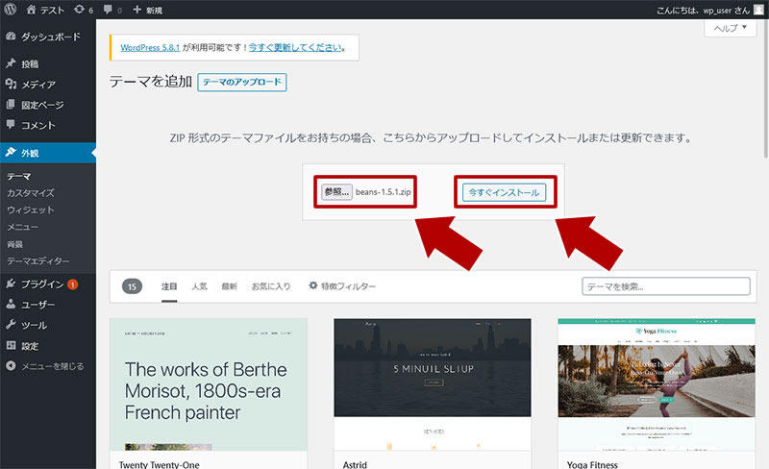Viewport: 769px width, 469px height.
Task: Select Astrid theme thumbnail
Action: coord(433,384)
